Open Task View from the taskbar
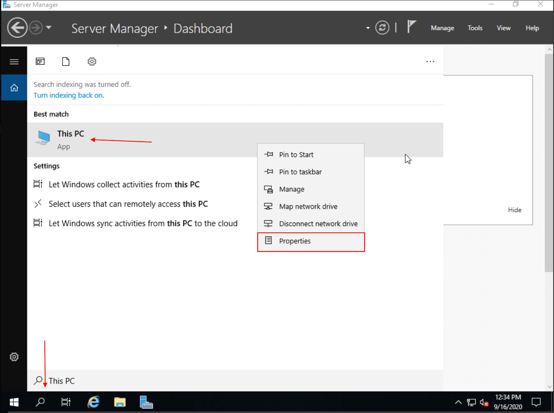 [x=66, y=402]
